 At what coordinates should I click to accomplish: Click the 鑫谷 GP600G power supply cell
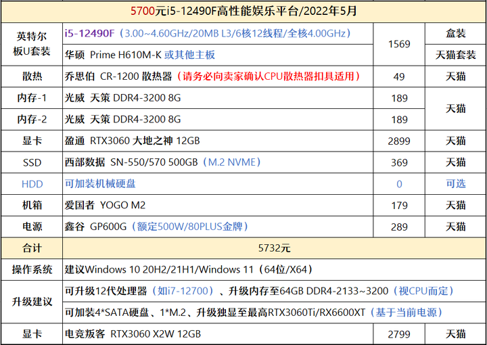click(x=217, y=227)
